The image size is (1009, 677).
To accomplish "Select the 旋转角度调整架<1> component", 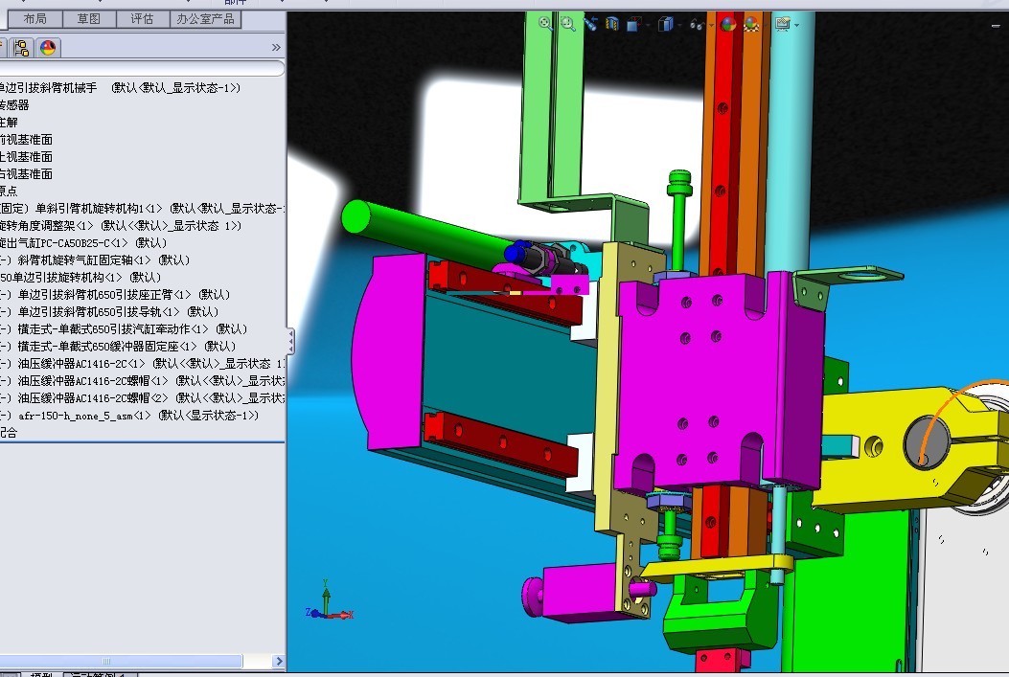I will 121,226.
